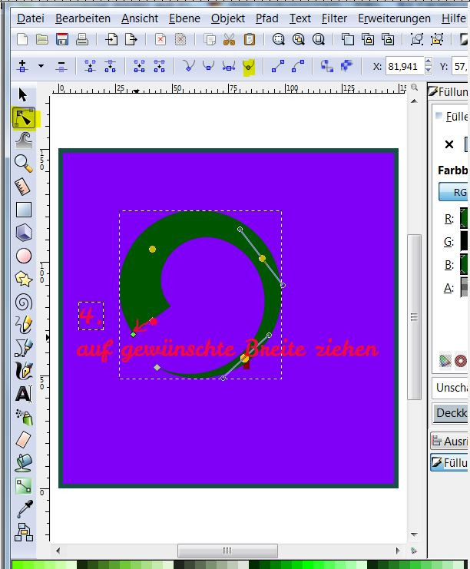Screen dimensions: 470x569
Task: Activate the Text tool
Action: pos(24,394)
